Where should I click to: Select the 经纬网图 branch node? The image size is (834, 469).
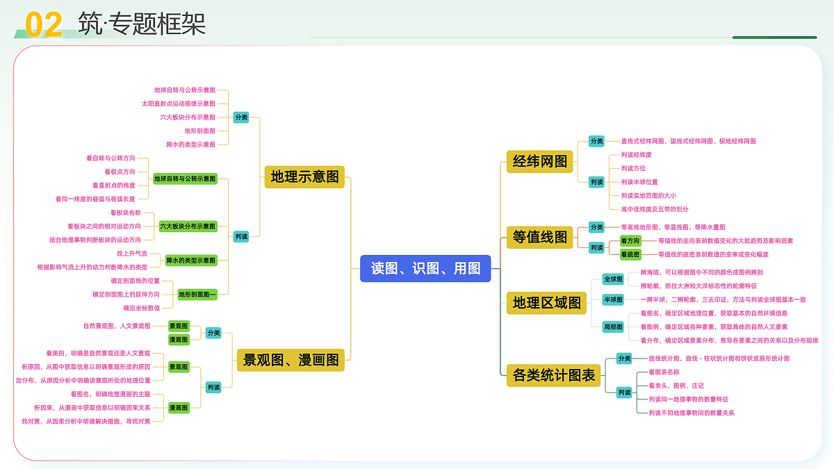coord(540,162)
